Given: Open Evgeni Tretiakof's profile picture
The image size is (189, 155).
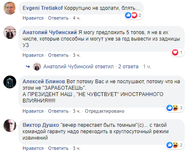Looking at the screenshot, I should coord(10,8).
